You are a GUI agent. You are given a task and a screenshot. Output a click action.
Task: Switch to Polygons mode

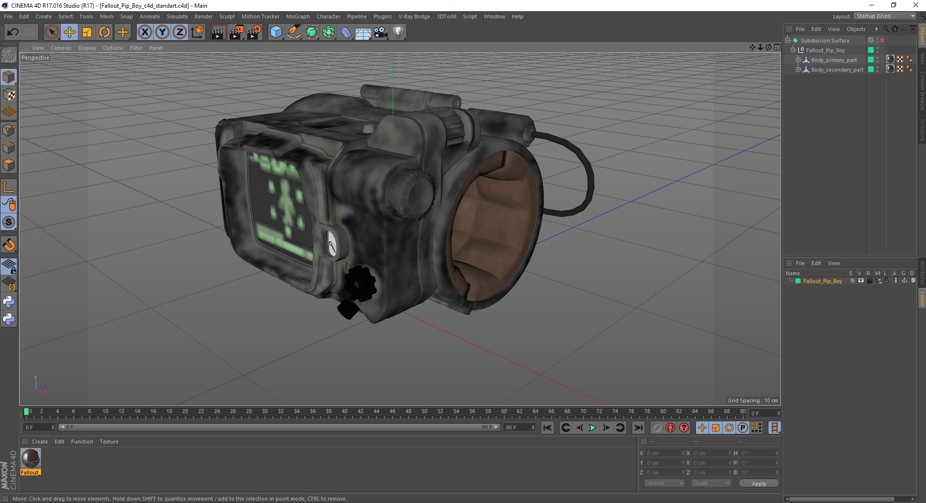tap(9, 165)
